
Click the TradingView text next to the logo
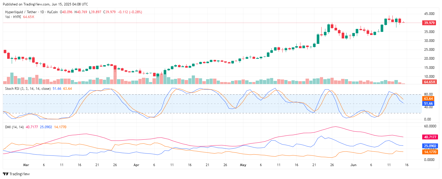[x=20, y=174]
